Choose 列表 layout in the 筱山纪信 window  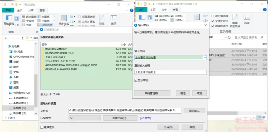[27, 25]
